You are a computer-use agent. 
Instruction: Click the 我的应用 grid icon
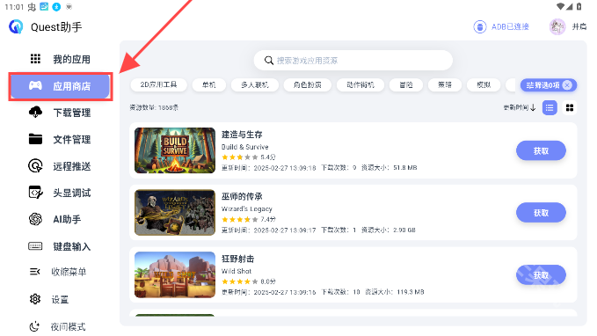point(35,59)
